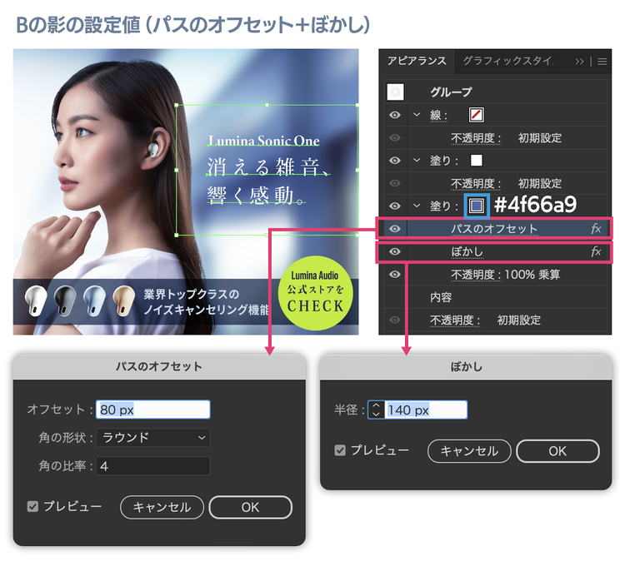Open the stroke none color swatch
This screenshot has width=625, height=566.
[x=477, y=115]
